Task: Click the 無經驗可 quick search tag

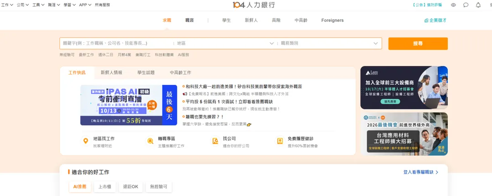Action: click(67, 55)
